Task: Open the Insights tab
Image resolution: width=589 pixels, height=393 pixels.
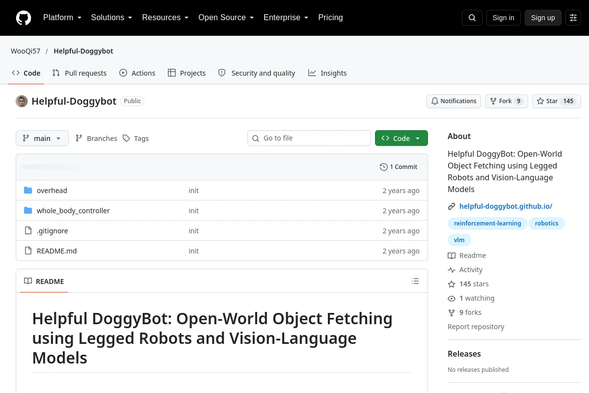Action: 327,73
